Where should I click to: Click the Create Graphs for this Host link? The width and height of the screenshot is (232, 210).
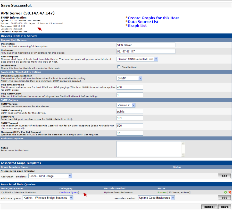(153, 18)
